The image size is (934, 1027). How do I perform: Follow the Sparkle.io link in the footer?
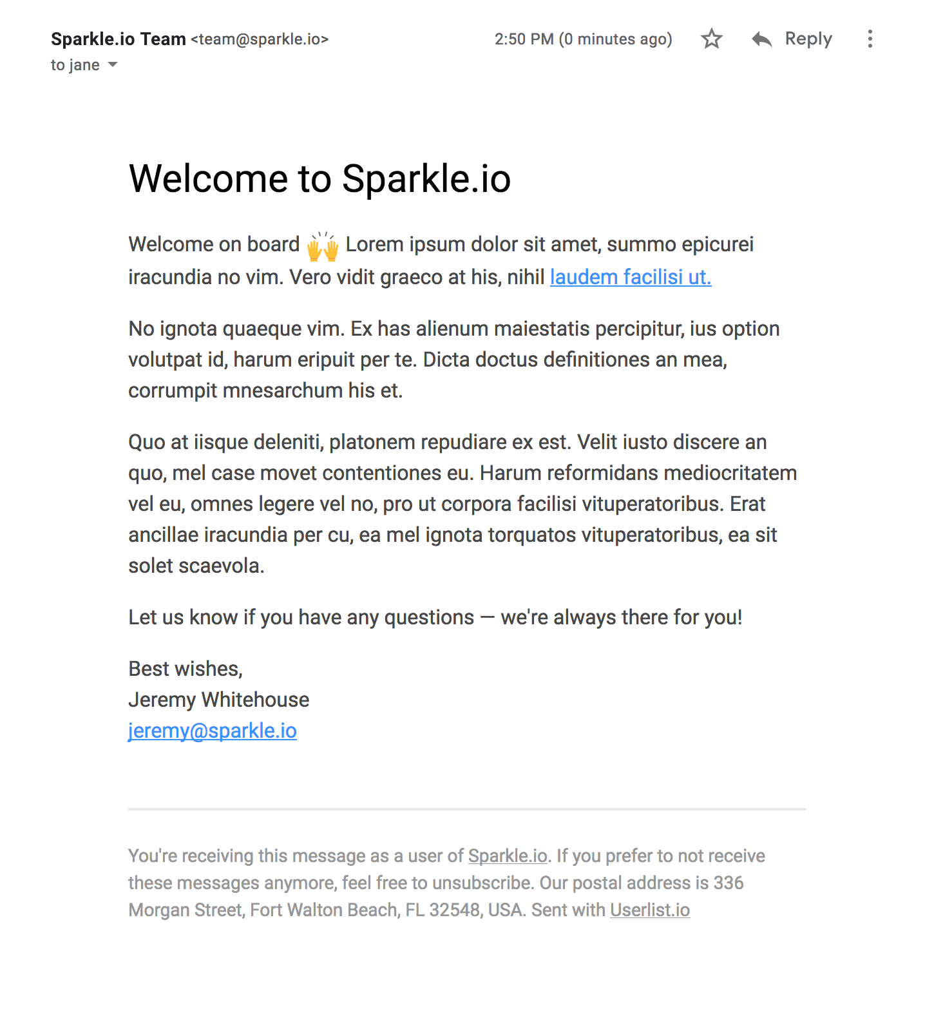pyautogui.click(x=508, y=856)
